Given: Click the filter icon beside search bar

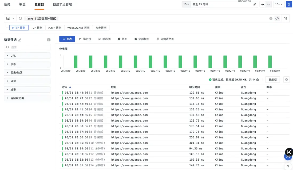Looking at the screenshot, I should pos(286,18).
